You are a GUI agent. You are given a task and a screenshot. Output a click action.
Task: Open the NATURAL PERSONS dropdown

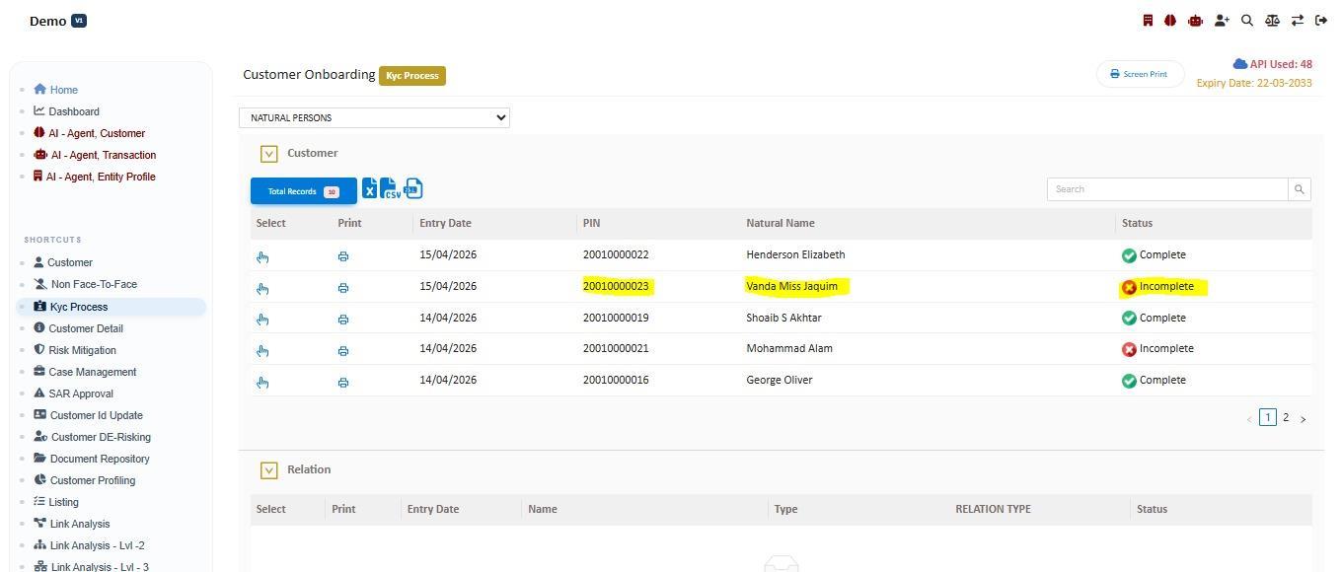tap(374, 117)
